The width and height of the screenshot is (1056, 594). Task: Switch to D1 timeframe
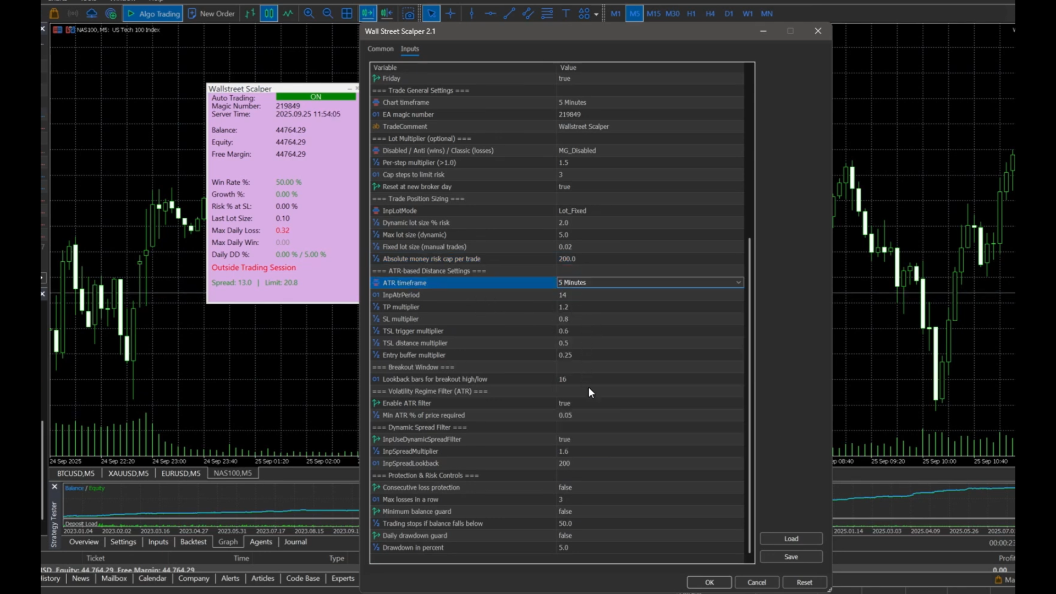click(x=729, y=14)
